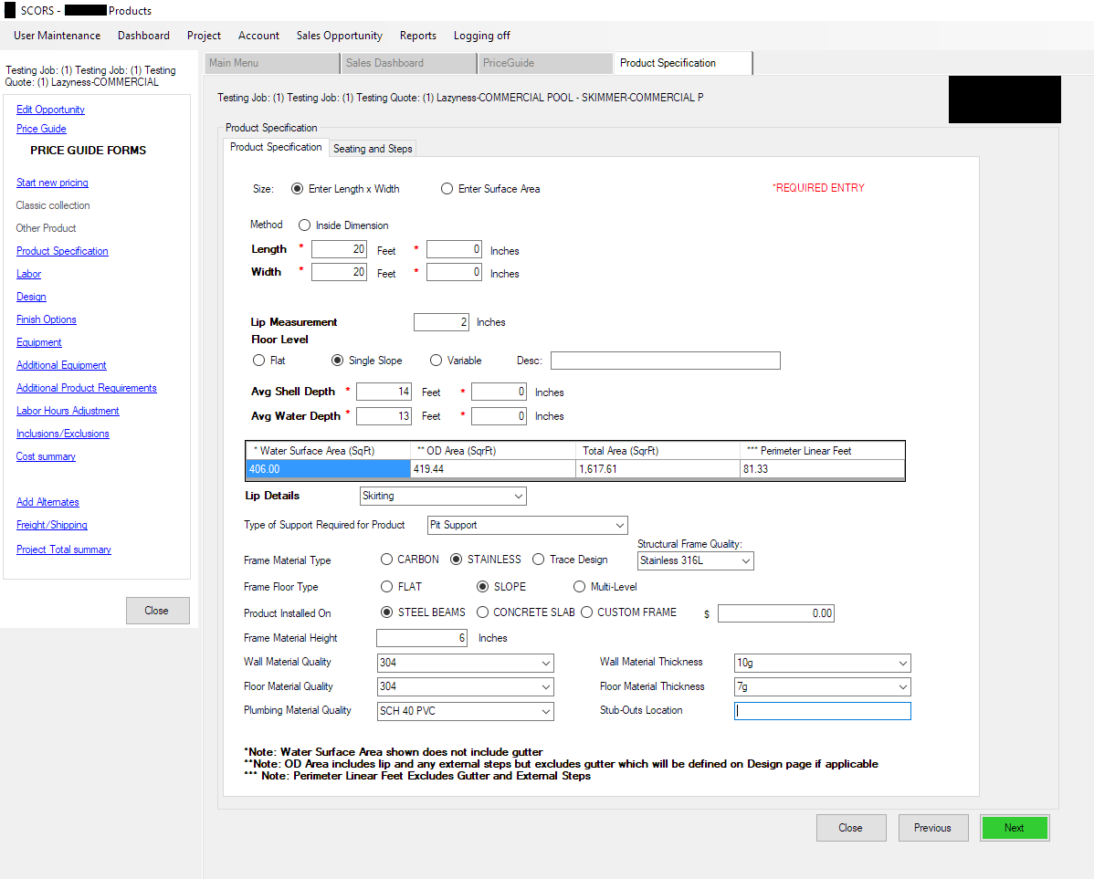This screenshot has width=1094, height=879.
Task: Choose CONCRETE SLAB installation option
Action: (x=482, y=612)
